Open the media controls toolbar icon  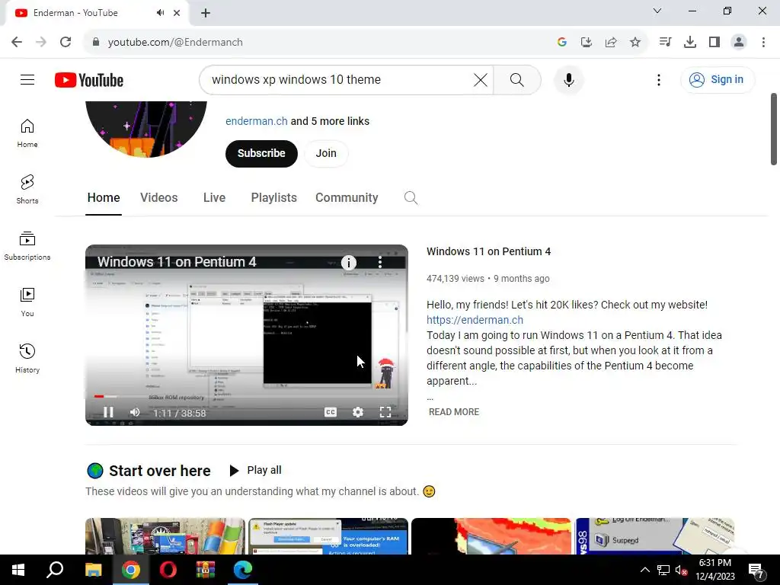point(665,42)
